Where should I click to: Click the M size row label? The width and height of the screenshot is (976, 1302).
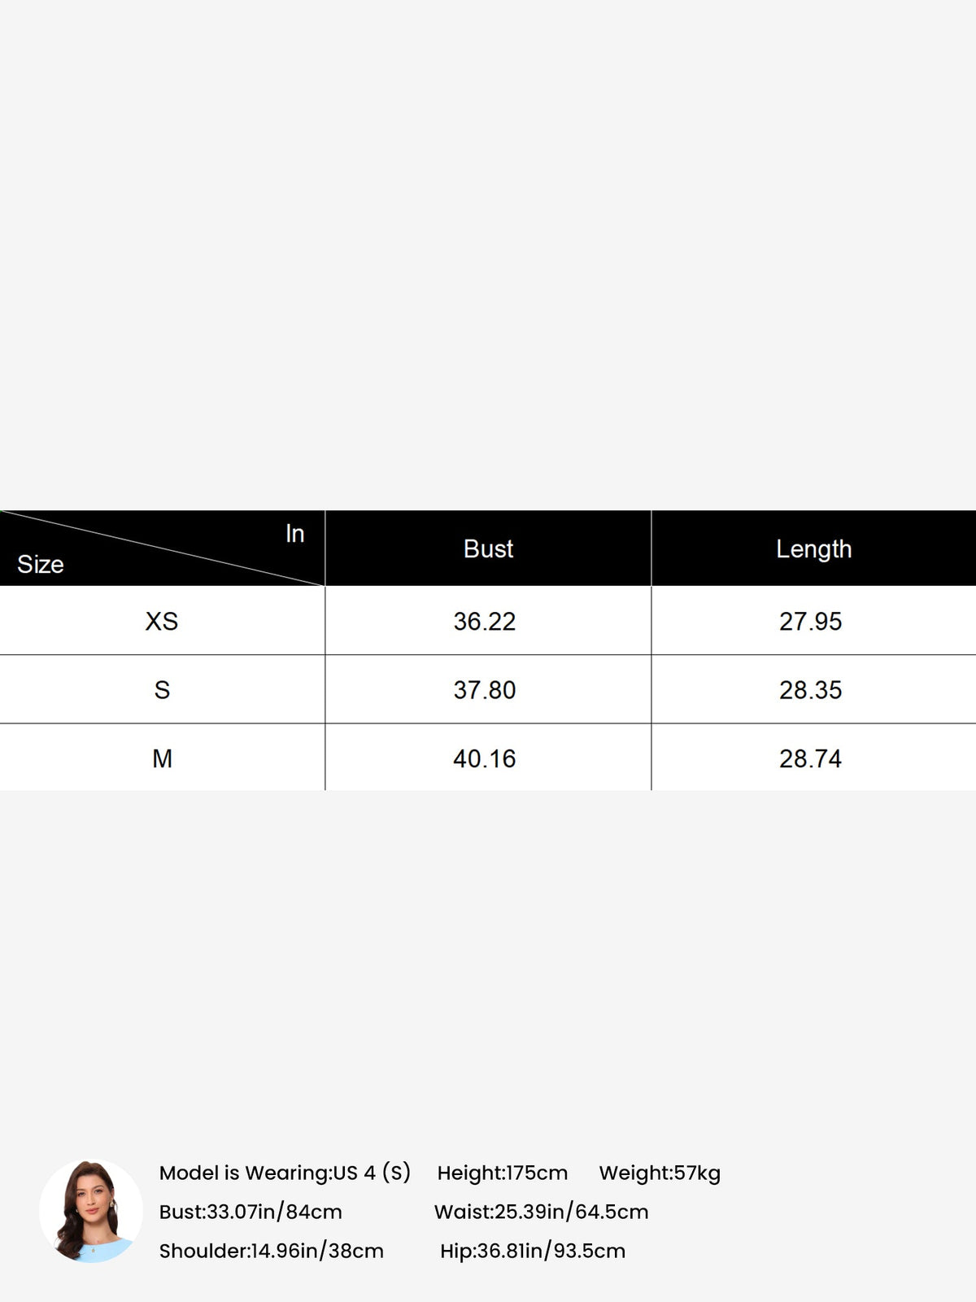point(162,758)
